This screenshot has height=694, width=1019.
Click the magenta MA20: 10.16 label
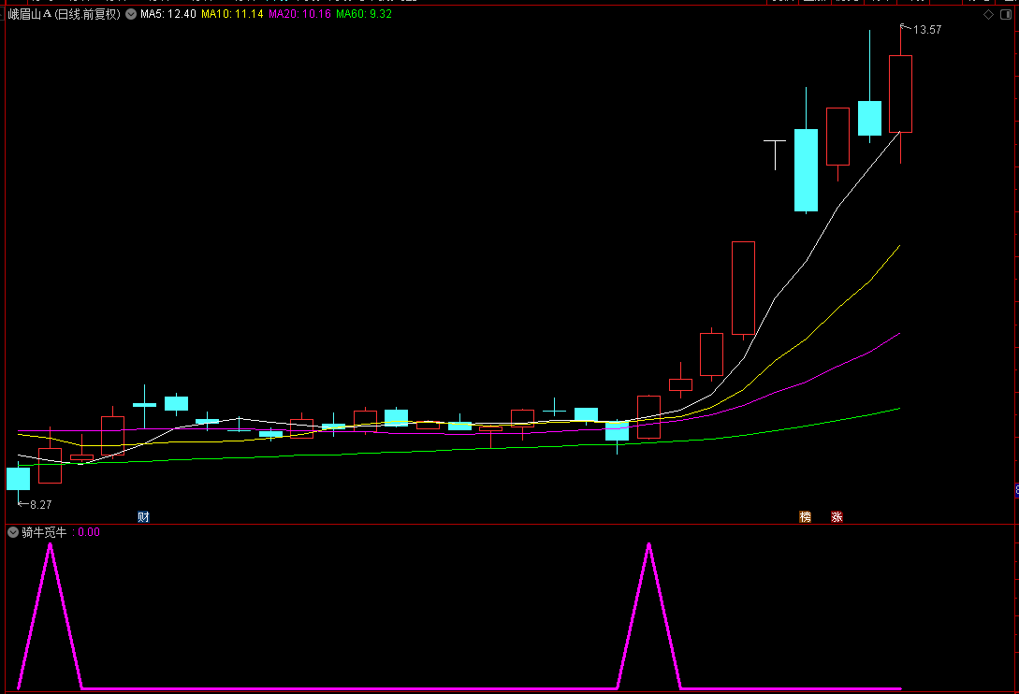[x=299, y=14]
